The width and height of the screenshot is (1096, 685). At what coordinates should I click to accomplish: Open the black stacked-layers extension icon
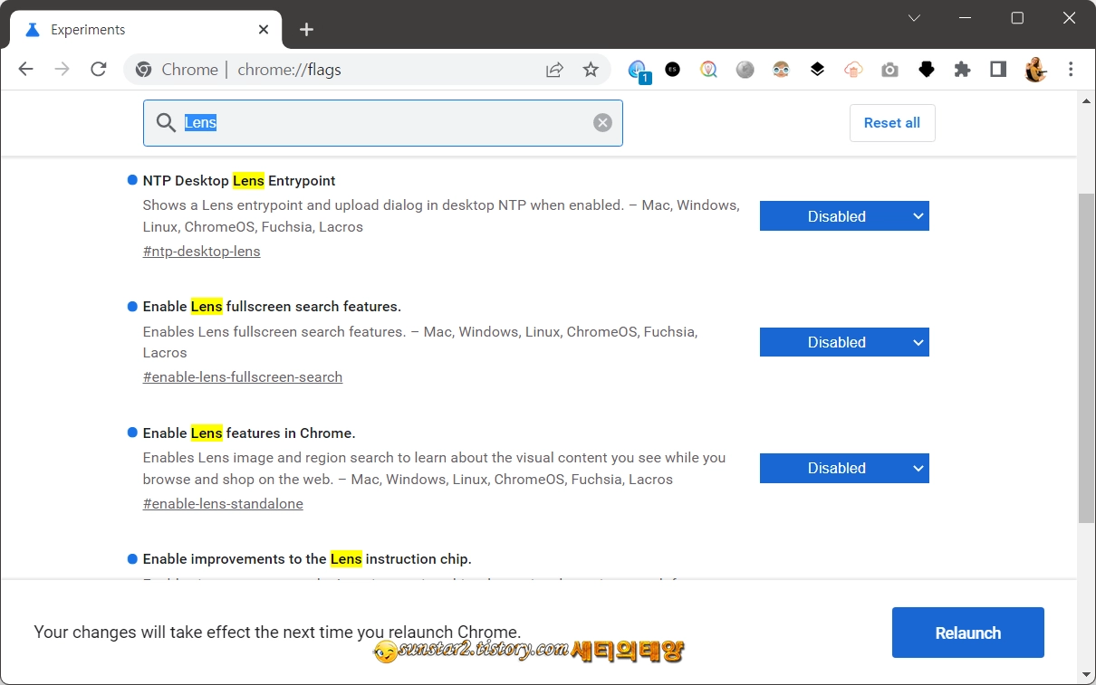[x=817, y=70]
